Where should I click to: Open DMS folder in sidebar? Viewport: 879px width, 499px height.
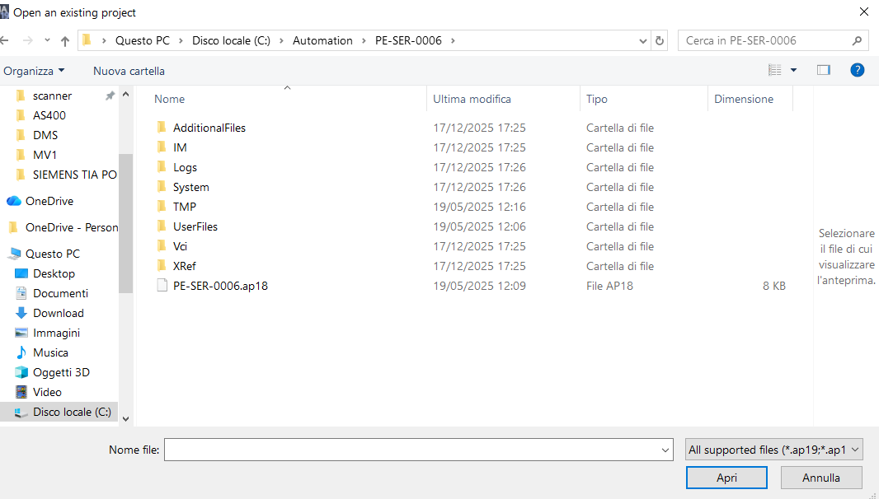pos(45,135)
